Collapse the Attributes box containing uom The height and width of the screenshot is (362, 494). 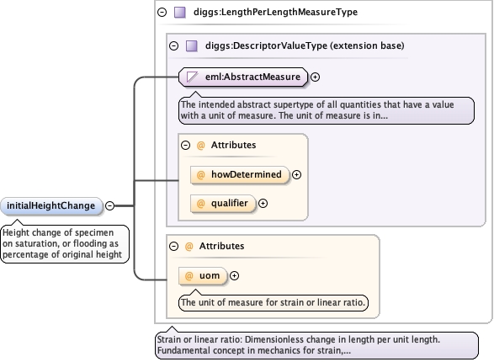[173, 246]
